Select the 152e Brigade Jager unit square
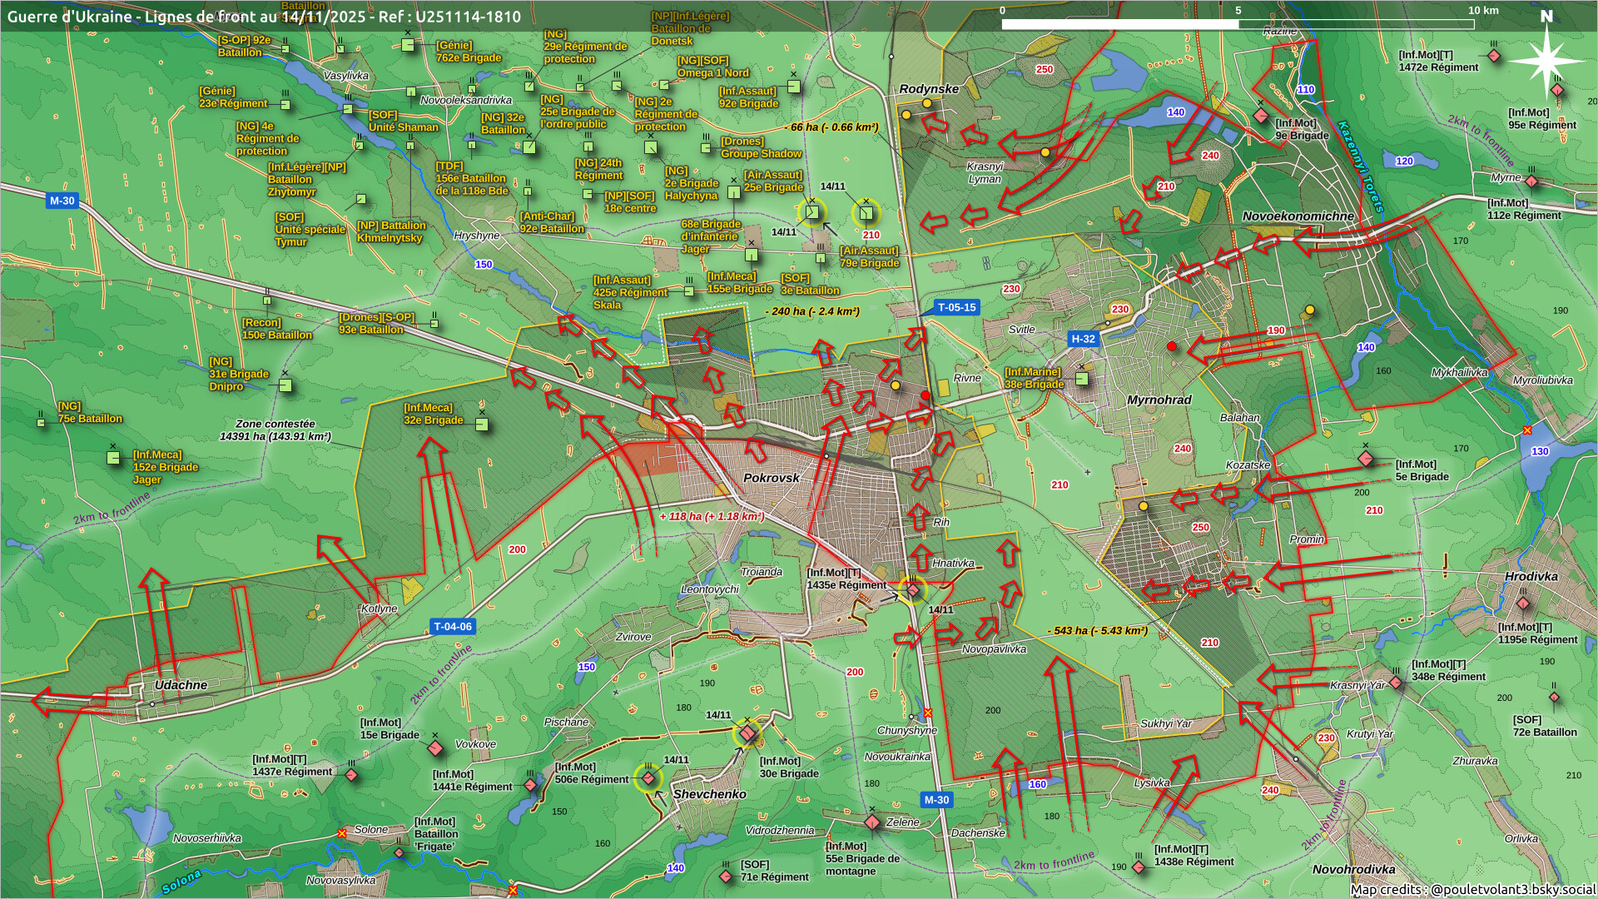The width and height of the screenshot is (1598, 899). pos(114,457)
